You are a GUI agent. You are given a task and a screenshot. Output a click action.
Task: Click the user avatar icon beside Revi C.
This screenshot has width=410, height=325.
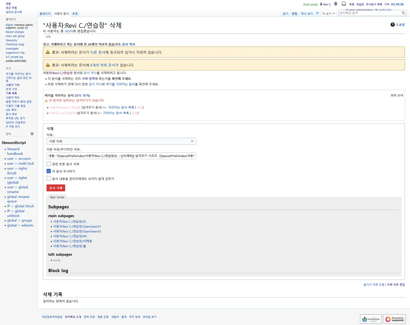[321, 4]
